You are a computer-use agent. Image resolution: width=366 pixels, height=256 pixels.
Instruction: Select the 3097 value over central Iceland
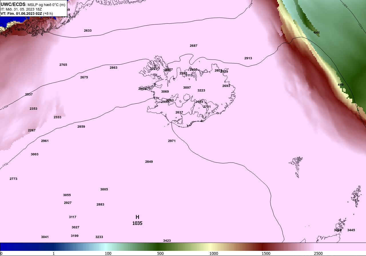pyautogui.click(x=187, y=88)
